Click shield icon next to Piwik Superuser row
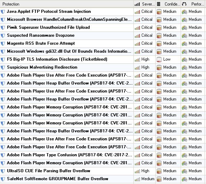Image resolution: width=206 pixels, height=184 pixels. 3,28
